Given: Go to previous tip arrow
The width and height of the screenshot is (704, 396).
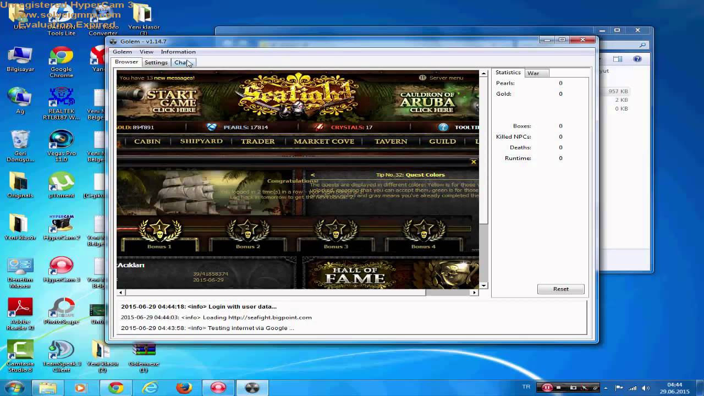Looking at the screenshot, I should click(312, 175).
